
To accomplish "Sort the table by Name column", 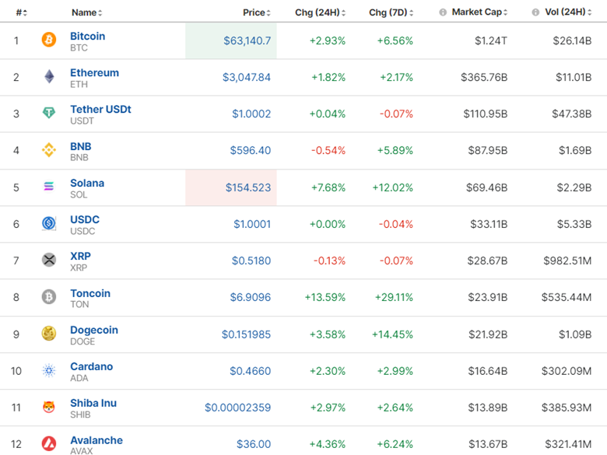I will 86,12.
